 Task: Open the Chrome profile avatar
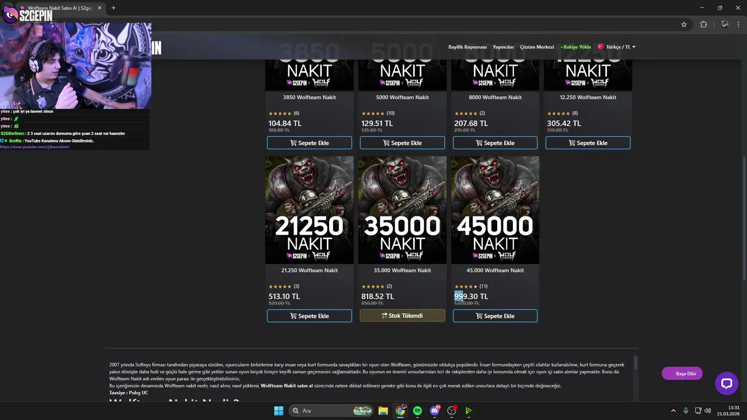(x=725, y=24)
